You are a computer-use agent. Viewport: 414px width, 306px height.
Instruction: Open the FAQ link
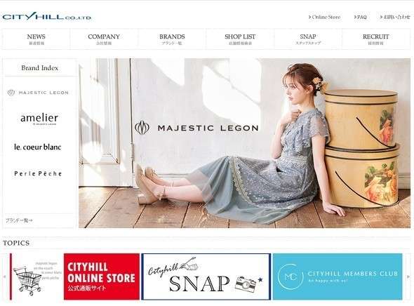361,17
